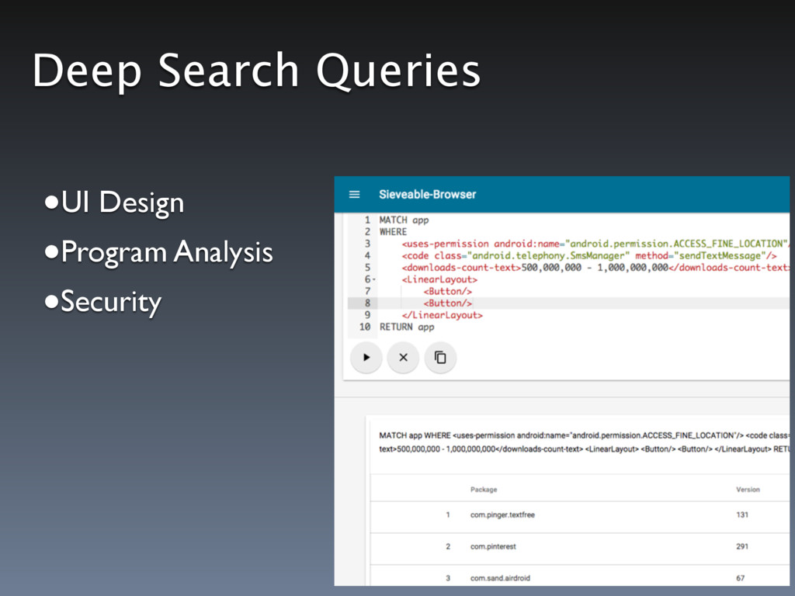Click the closing LinearLayout tag
Screen dimensions: 795x596
[442, 315]
